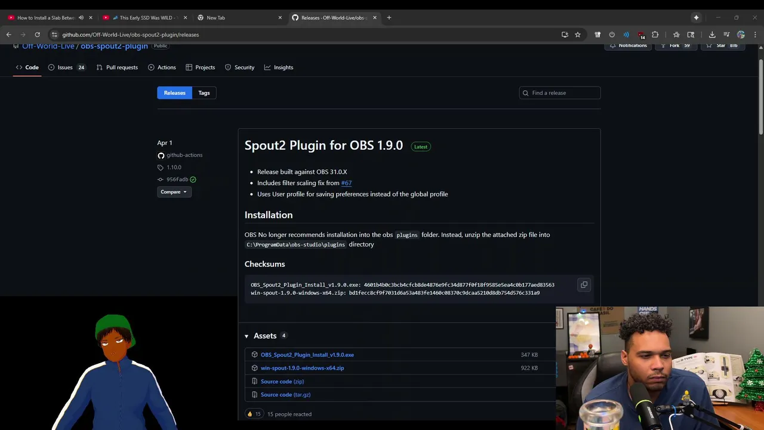Click the page vertical scrollbar
The image size is (764, 430).
760,96
